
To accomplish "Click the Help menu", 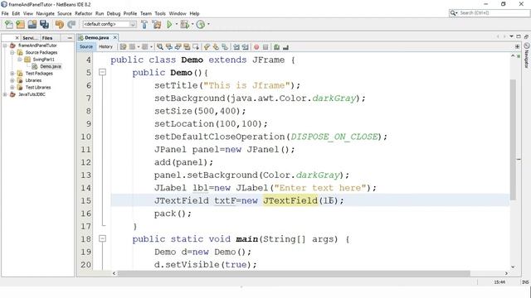I will 194,13.
